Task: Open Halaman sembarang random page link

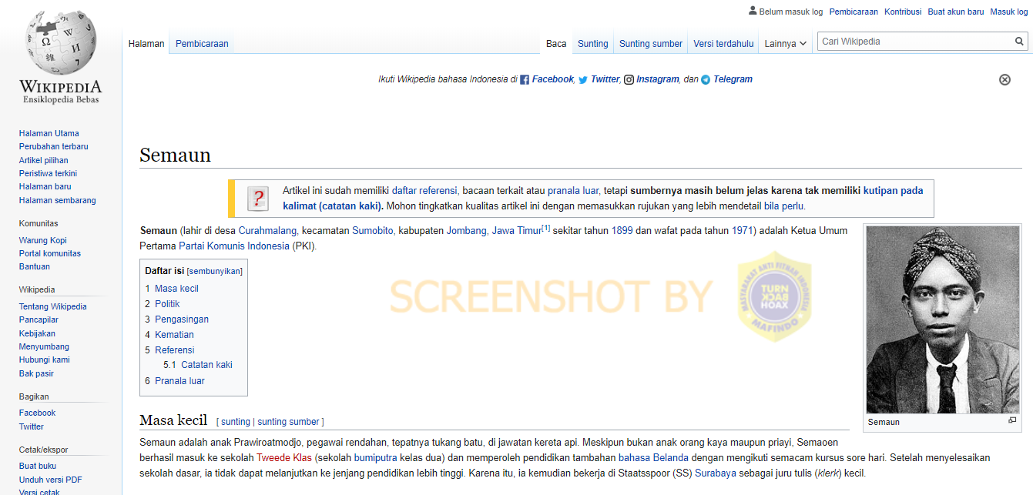Action: click(x=58, y=200)
